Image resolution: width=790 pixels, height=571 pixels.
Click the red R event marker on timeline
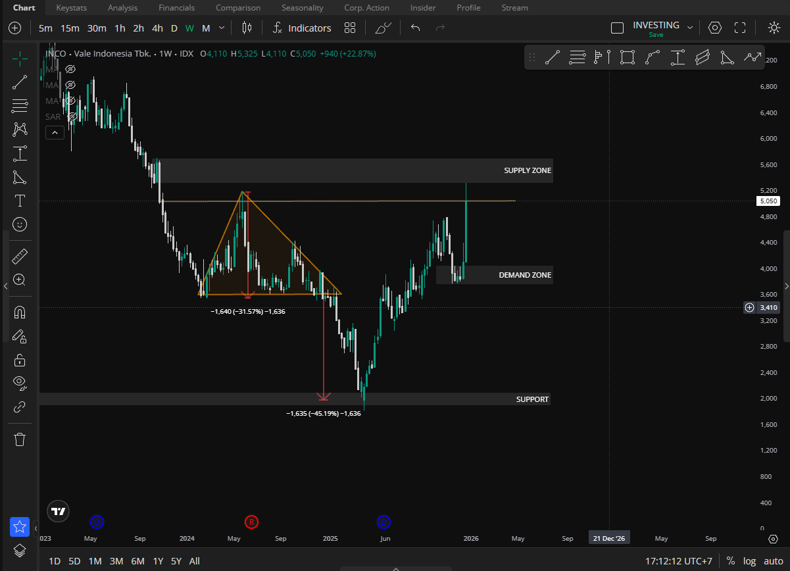[251, 522]
